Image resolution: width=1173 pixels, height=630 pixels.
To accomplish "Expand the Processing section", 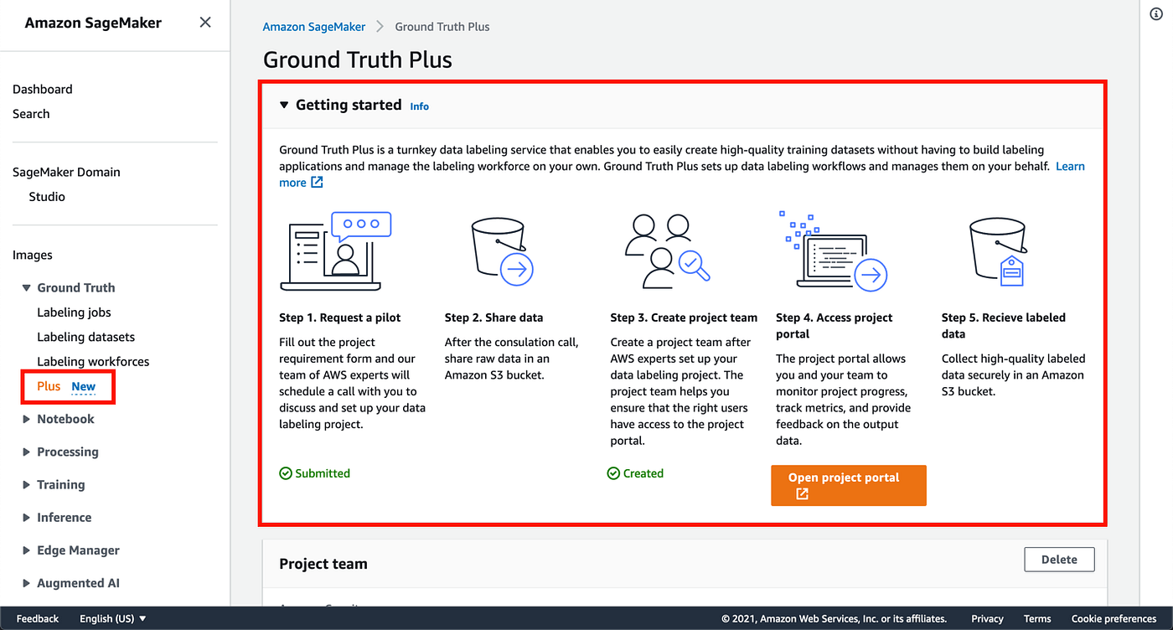I will [27, 452].
